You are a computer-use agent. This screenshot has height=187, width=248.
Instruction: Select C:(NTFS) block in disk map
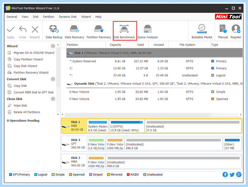pyautogui.click(x=127, y=126)
